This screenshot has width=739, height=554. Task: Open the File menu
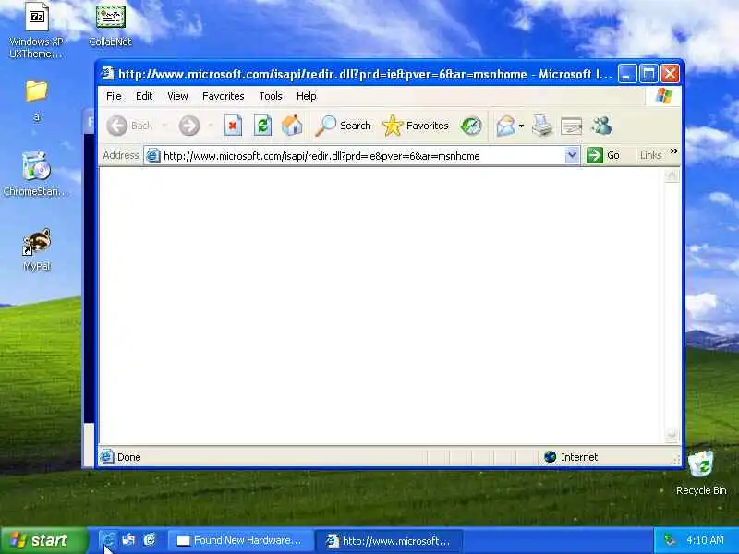[x=114, y=96]
